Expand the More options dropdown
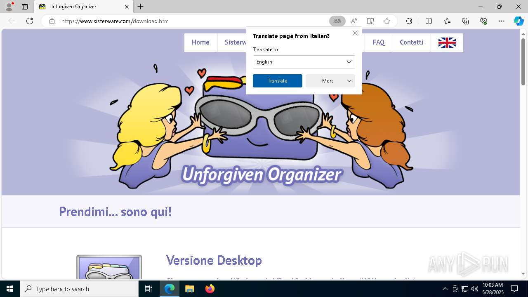 (x=330, y=81)
